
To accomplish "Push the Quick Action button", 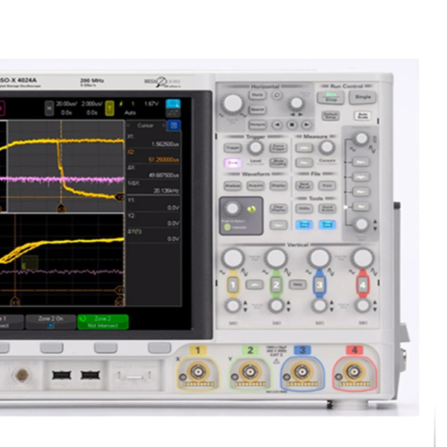I will tap(327, 208).
